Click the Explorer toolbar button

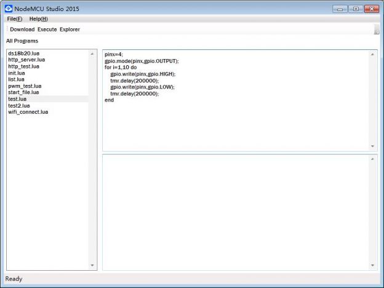coord(70,30)
